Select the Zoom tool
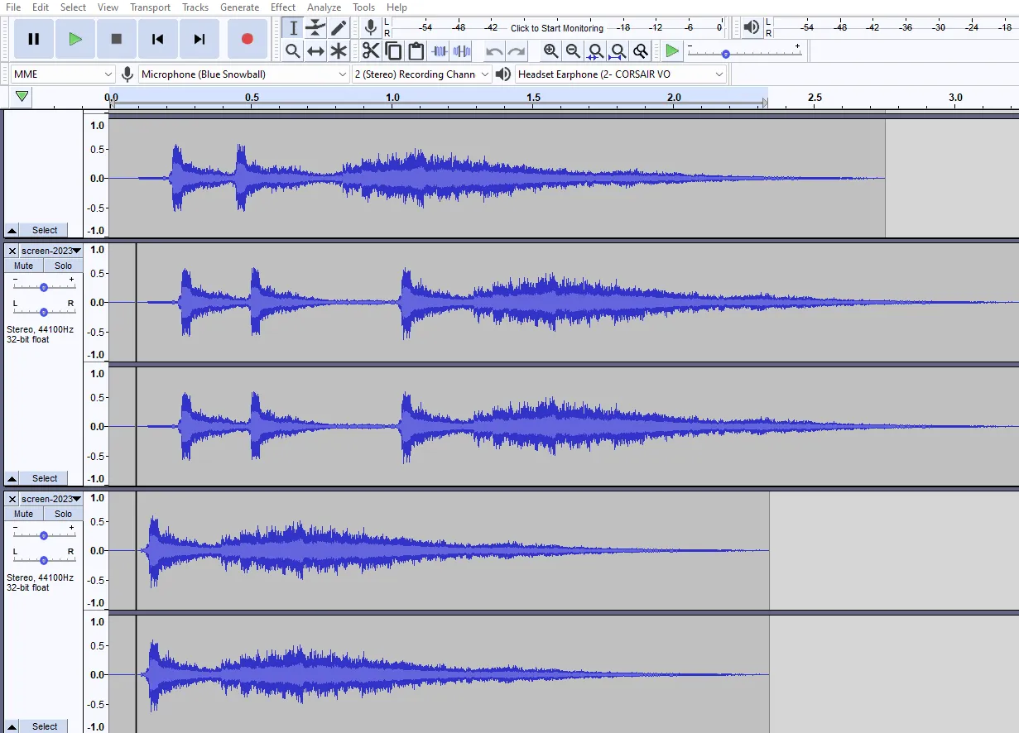 click(x=292, y=50)
